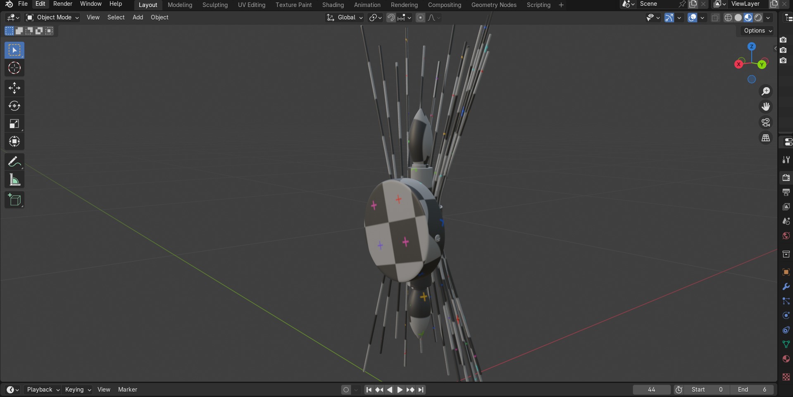Open the snapping options dropdown
The width and height of the screenshot is (793, 397).
pos(405,18)
